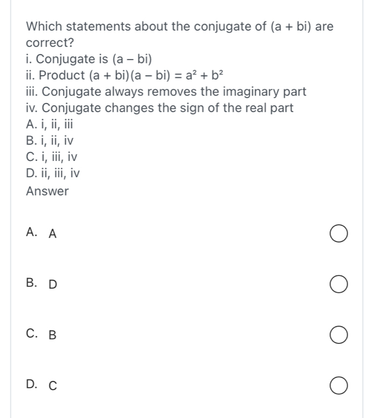
Task: Click the "C. B" answer label
Action: point(41,335)
